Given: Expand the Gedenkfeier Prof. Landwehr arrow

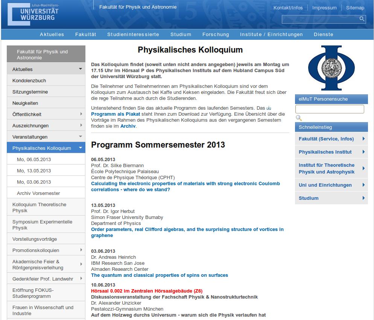Looking at the screenshot, I should click(x=81, y=278).
